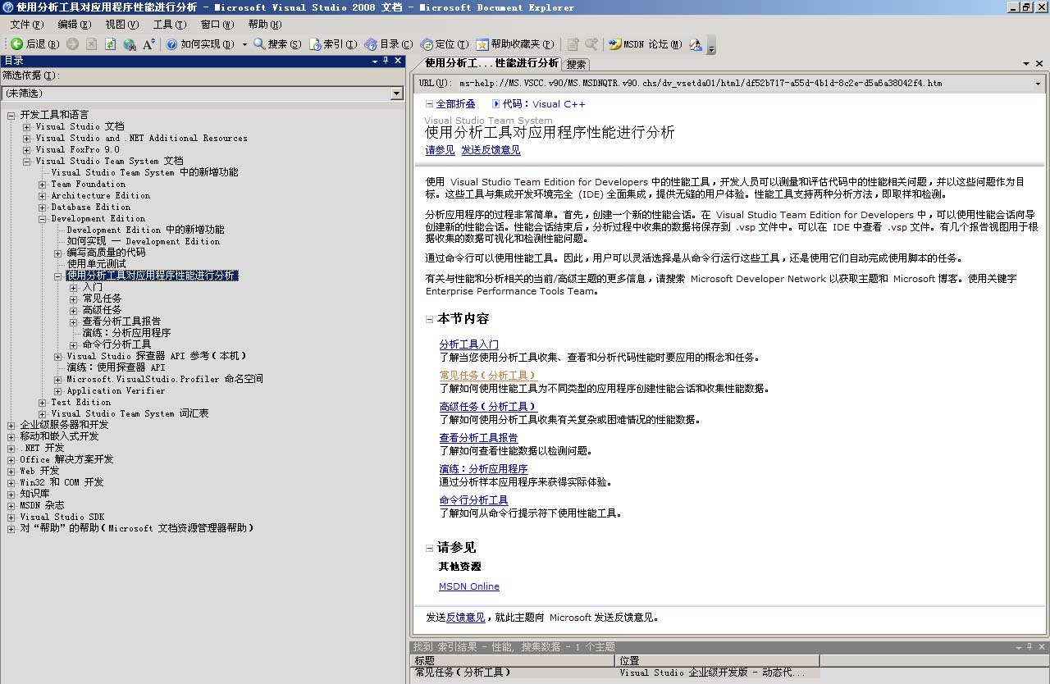Image resolution: width=1050 pixels, height=684 pixels.
Task: Select 演练：分析应用程序 in the tree
Action: tap(126, 333)
